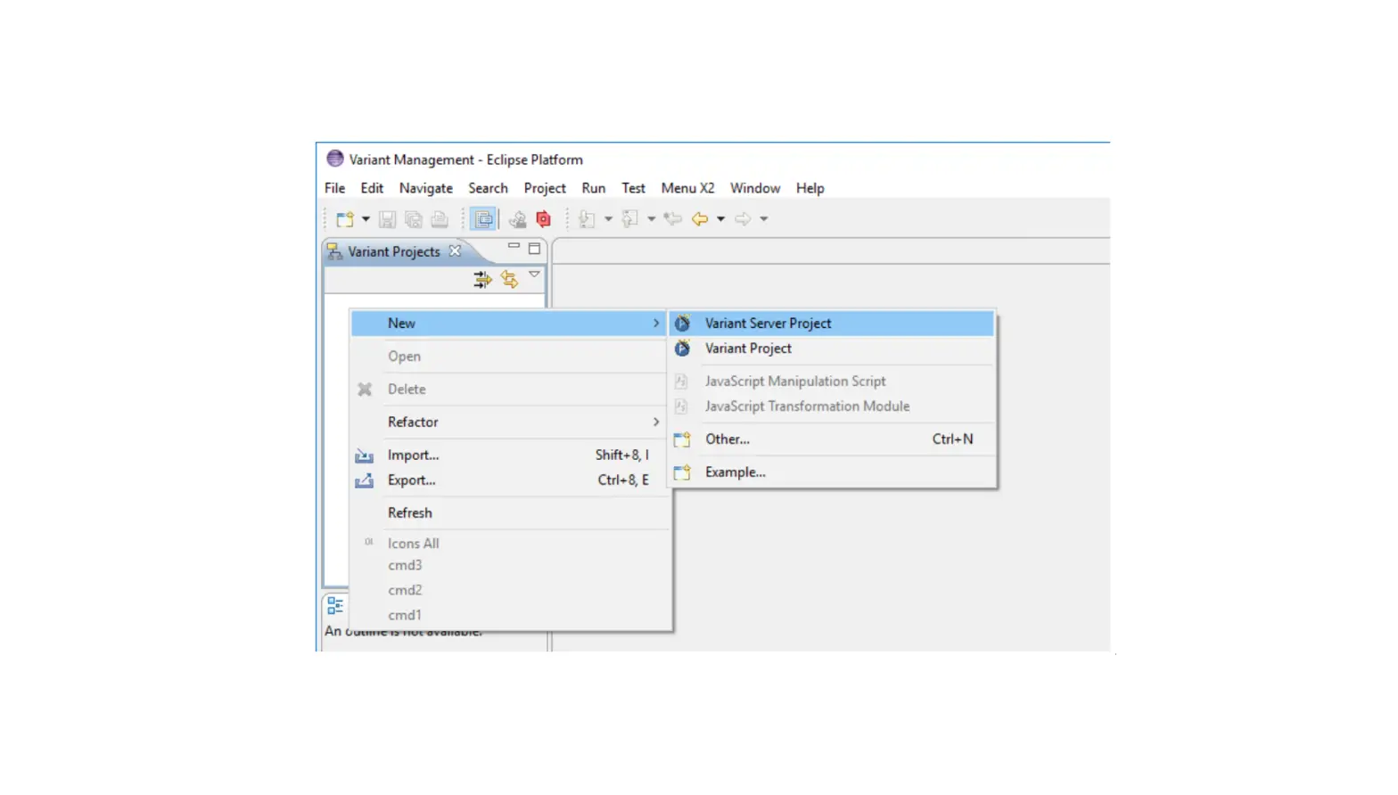This screenshot has height=795, width=1398.
Task: Open the Project menu
Action: point(545,188)
